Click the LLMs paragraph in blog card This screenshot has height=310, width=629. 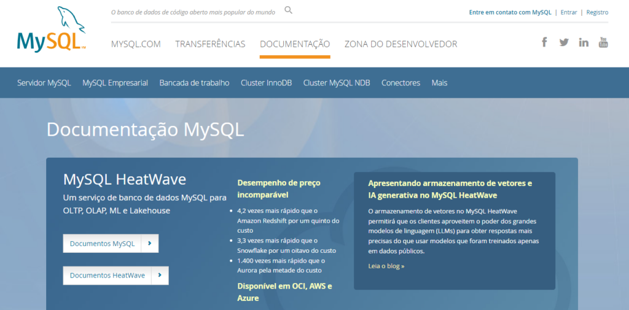click(x=453, y=231)
